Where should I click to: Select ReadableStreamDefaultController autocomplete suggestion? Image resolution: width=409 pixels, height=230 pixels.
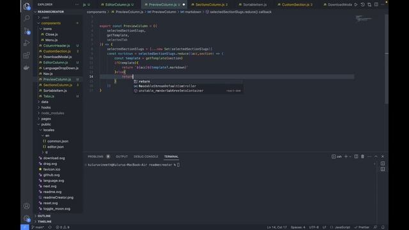[188, 86]
